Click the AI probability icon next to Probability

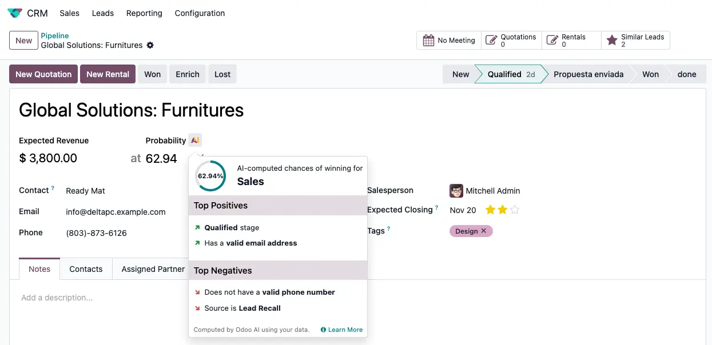[195, 140]
